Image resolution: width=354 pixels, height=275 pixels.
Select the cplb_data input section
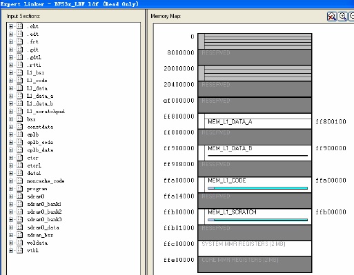click(40, 150)
